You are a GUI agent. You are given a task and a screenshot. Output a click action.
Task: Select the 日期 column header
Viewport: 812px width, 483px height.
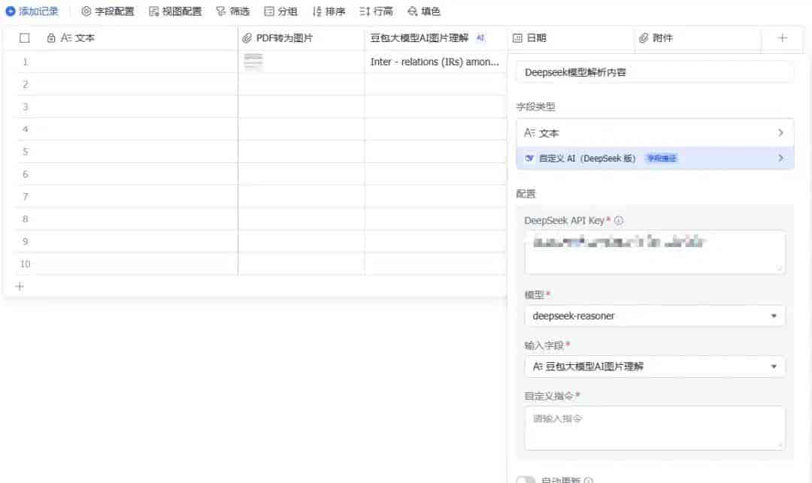[571, 38]
